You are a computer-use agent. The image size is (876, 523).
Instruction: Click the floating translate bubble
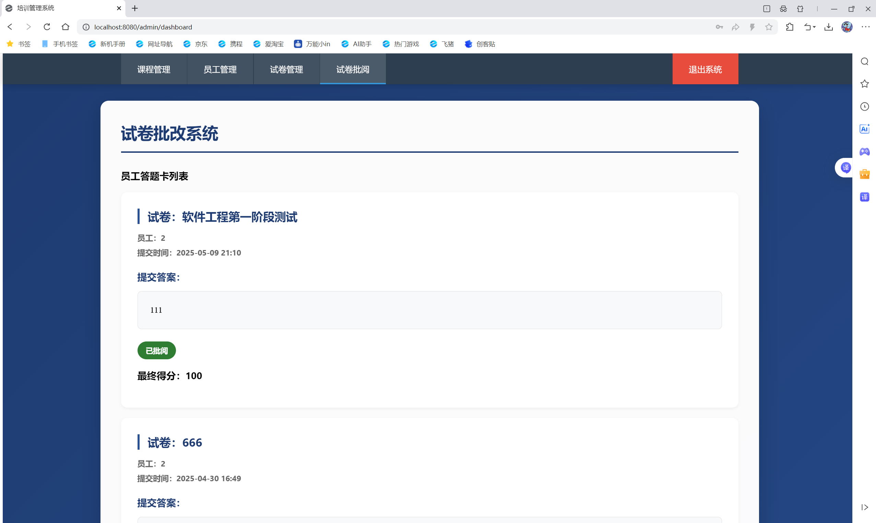846,168
